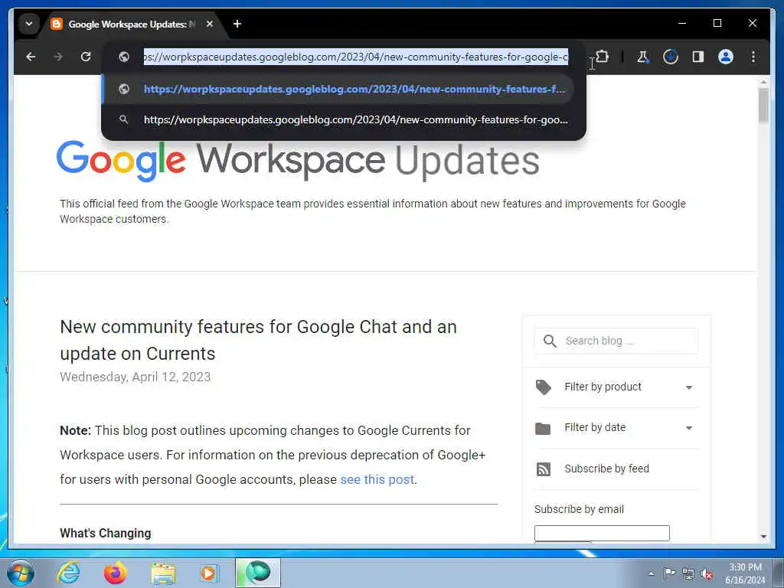The image size is (784, 588).
Task: Open the Chrome Labs flask icon
Action: tap(643, 57)
